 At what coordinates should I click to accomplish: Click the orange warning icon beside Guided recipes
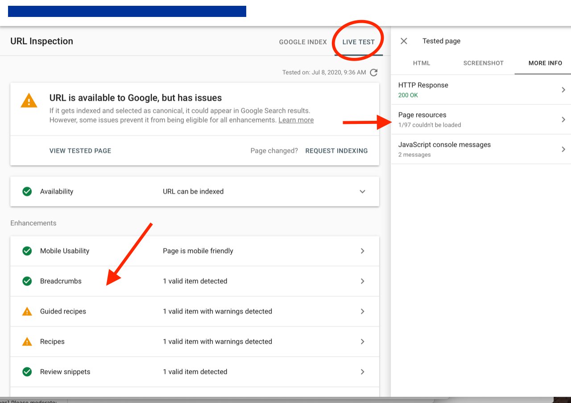tap(27, 311)
